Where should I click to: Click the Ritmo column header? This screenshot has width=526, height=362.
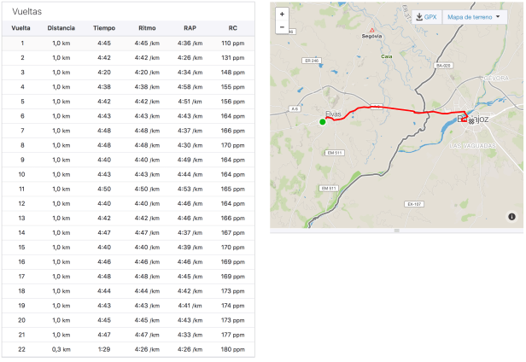(x=147, y=28)
